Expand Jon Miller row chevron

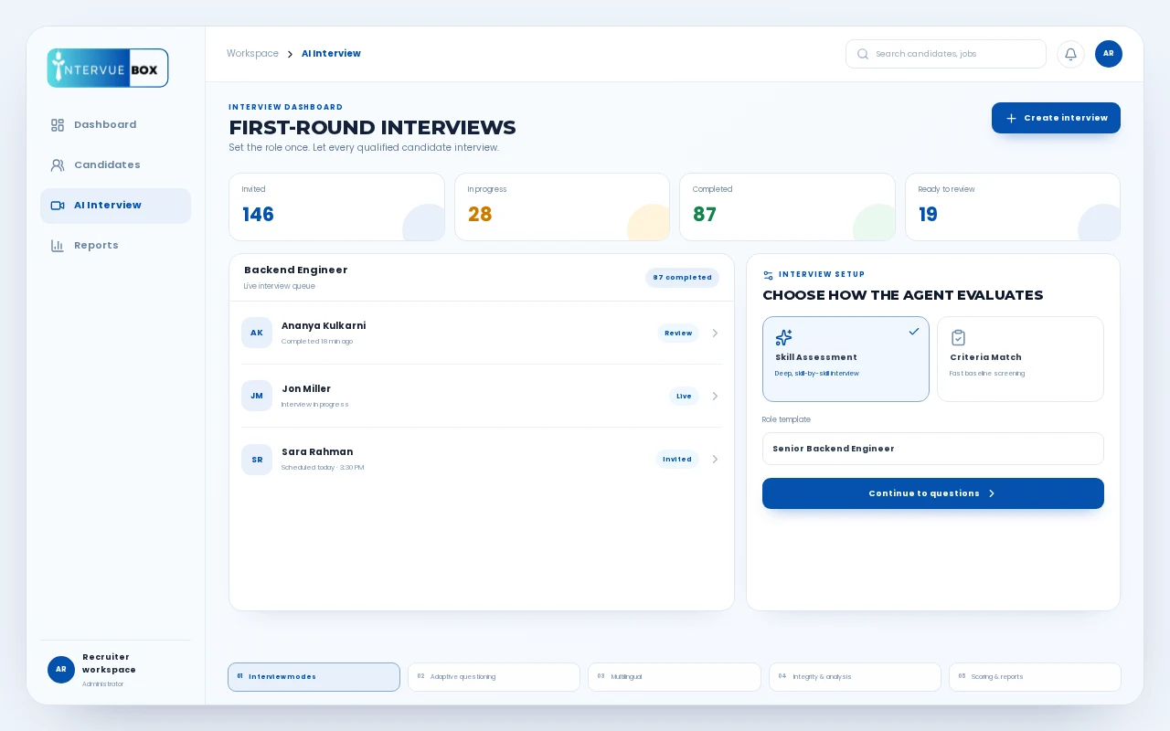715,397
